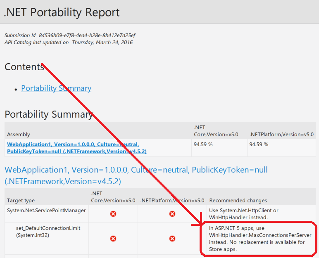Image resolution: width=319 pixels, height=258 pixels.
Task: Click .NETPlatform,Version=v5.0 header in details table
Action: coord(172,201)
